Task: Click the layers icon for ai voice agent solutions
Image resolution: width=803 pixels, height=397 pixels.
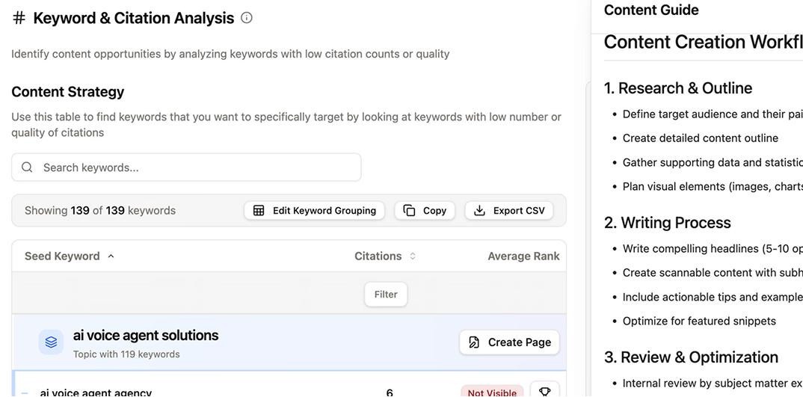Action: [51, 342]
